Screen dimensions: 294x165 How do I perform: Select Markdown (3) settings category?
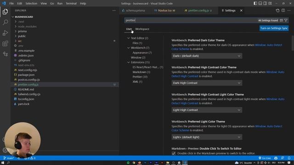(141, 72)
